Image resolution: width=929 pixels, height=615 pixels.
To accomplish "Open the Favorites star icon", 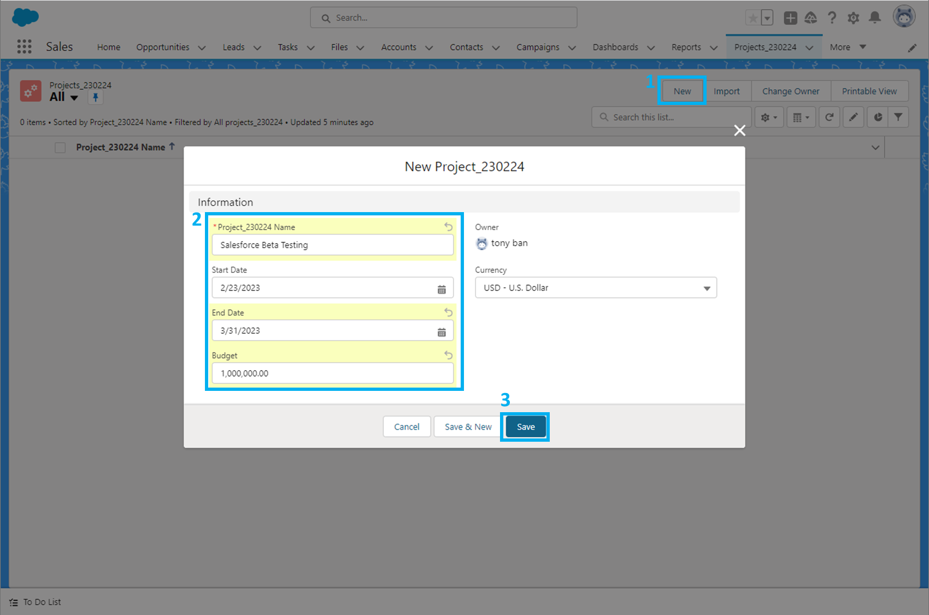I will [753, 18].
